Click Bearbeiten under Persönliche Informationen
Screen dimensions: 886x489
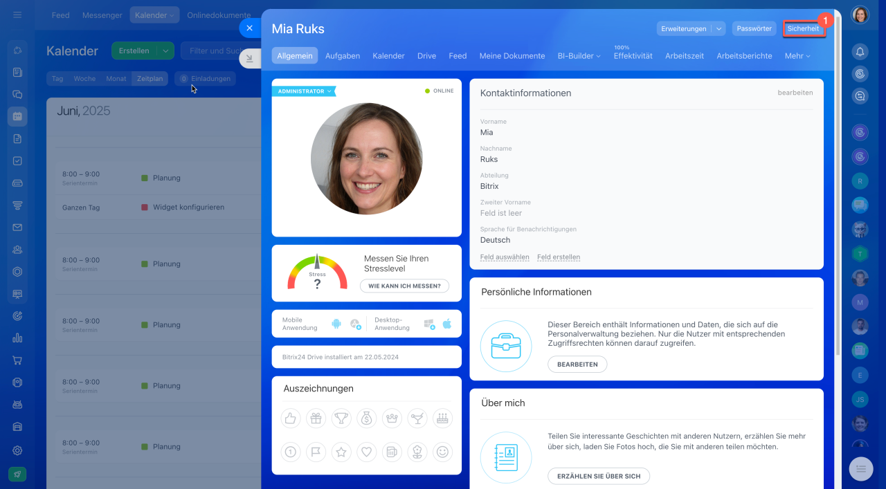[x=577, y=365]
